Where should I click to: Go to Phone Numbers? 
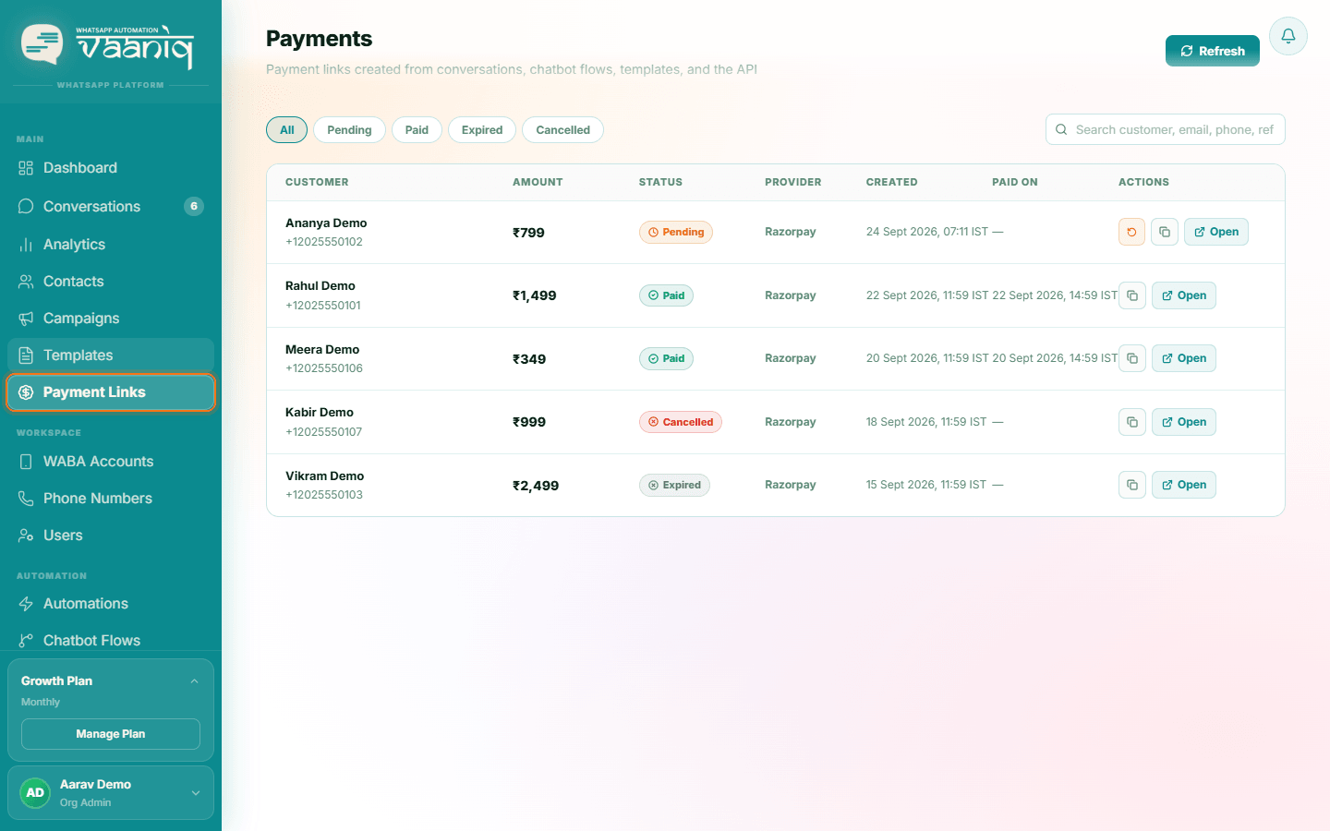111,498
